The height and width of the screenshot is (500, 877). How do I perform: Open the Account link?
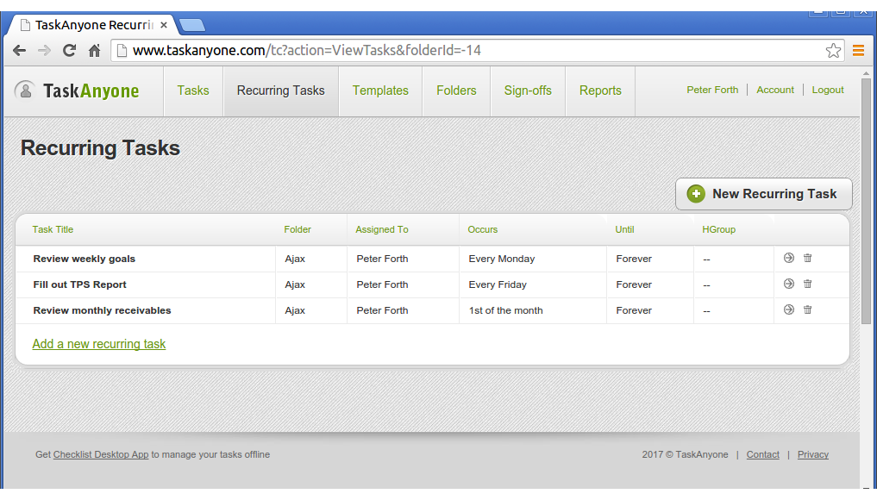coord(775,90)
